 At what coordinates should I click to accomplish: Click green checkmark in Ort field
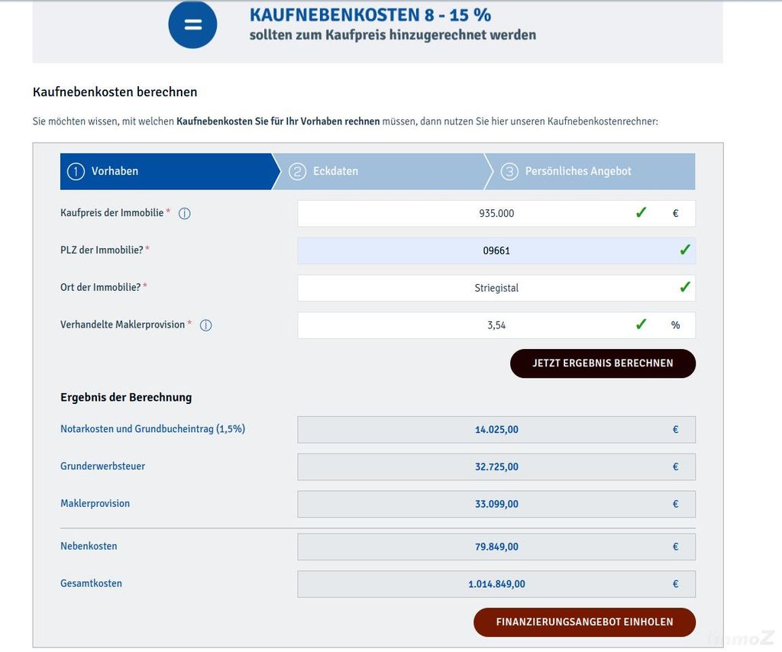(x=685, y=287)
